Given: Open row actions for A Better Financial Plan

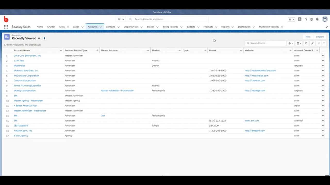Looking at the screenshot, I should 323,106.
